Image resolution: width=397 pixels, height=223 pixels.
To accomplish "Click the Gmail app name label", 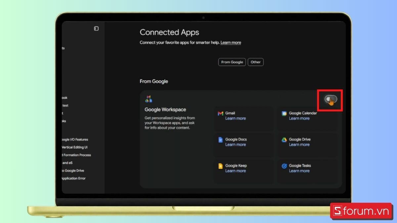I will 230,113.
